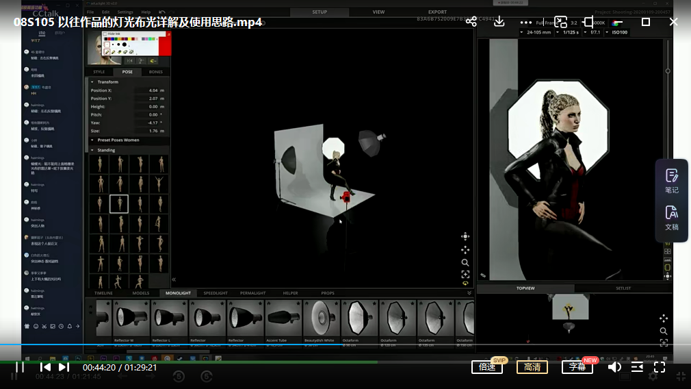Viewport: 691px width, 389px height.
Task: Switch to the STYLE tab
Action: 99,72
